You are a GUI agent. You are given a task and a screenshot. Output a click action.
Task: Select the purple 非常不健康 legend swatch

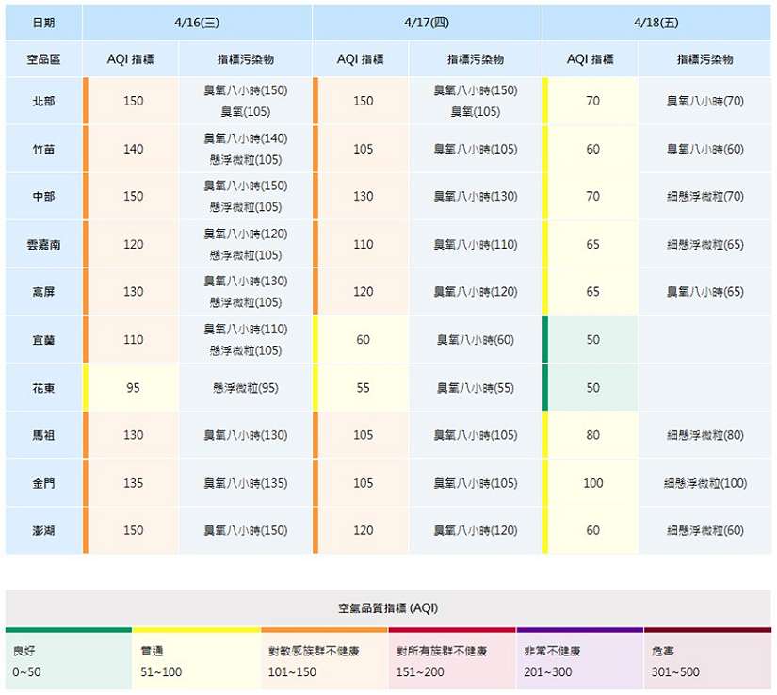click(579, 660)
